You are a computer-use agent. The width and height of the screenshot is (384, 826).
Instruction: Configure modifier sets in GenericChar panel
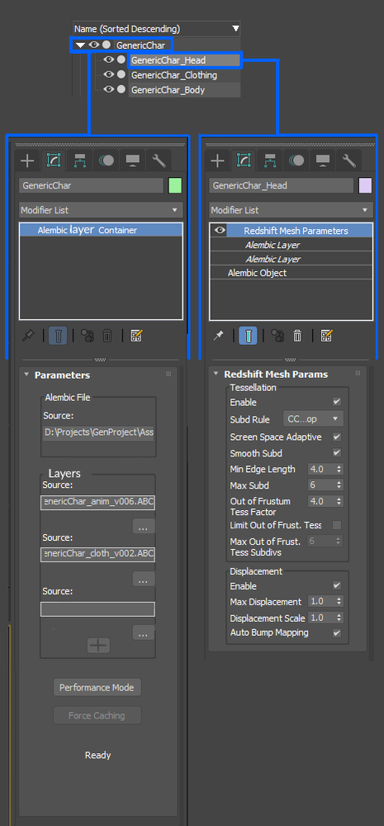(136, 336)
